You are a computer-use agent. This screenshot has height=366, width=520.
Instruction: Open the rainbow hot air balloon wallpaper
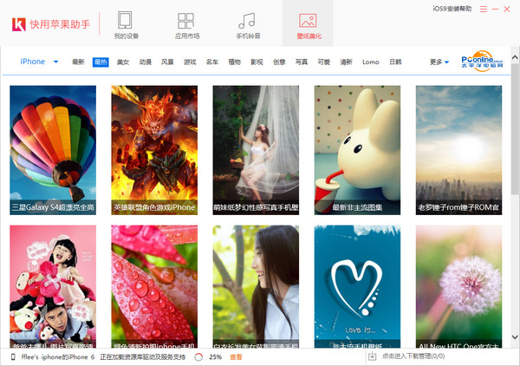(53, 150)
